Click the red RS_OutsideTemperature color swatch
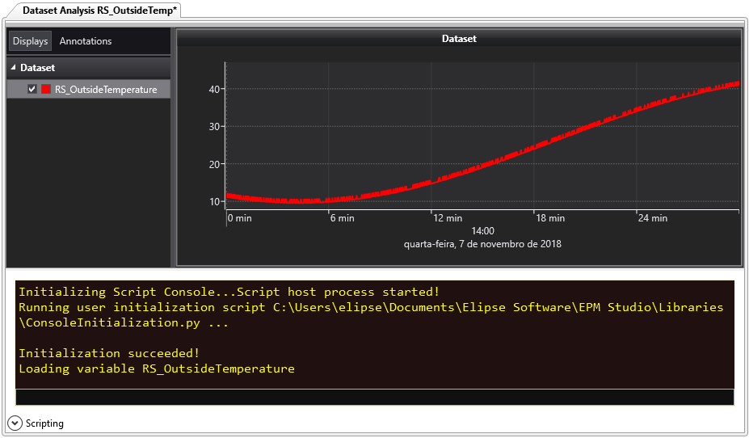This screenshot has height=438, width=749. coord(46,90)
